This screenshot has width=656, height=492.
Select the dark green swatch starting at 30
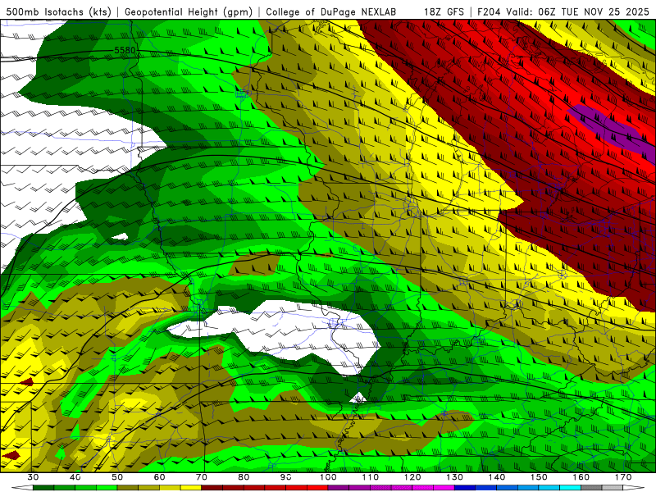[x=43, y=488]
